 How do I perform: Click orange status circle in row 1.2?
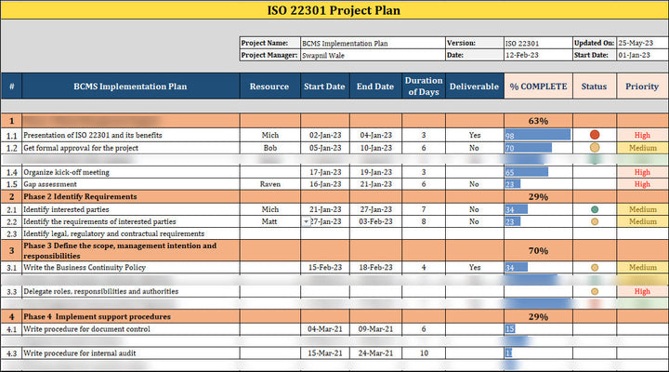[x=594, y=147]
